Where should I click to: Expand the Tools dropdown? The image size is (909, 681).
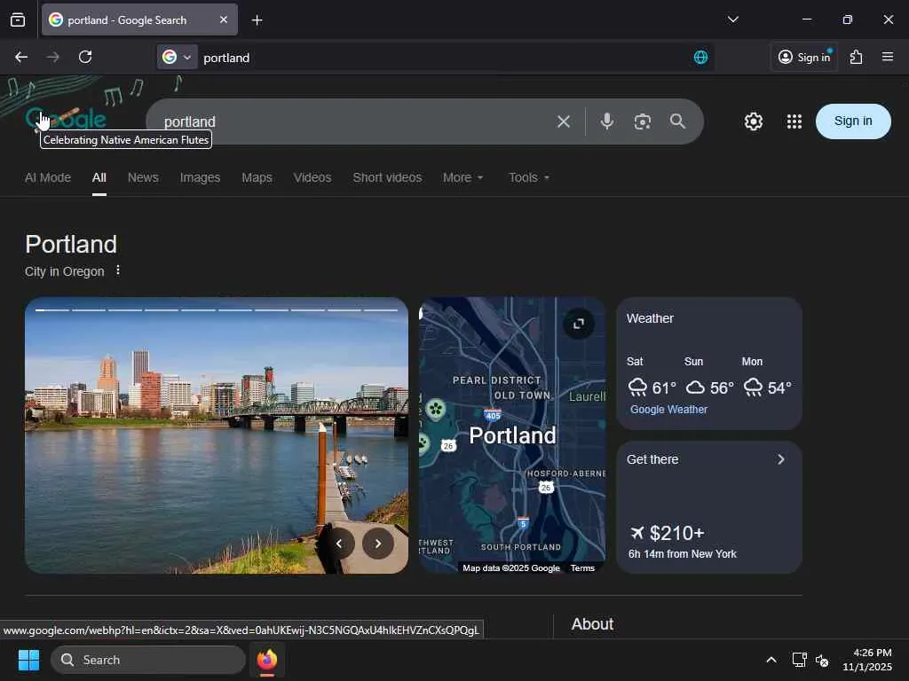[529, 177]
